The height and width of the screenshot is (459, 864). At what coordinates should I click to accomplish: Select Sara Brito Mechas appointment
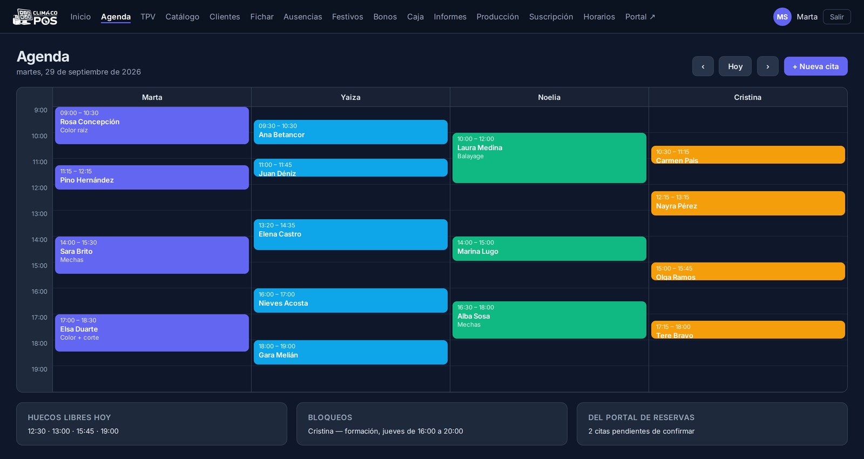tap(152, 255)
